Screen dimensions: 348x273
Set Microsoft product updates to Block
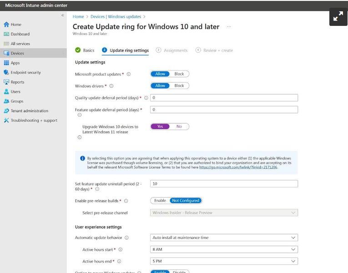point(179,74)
